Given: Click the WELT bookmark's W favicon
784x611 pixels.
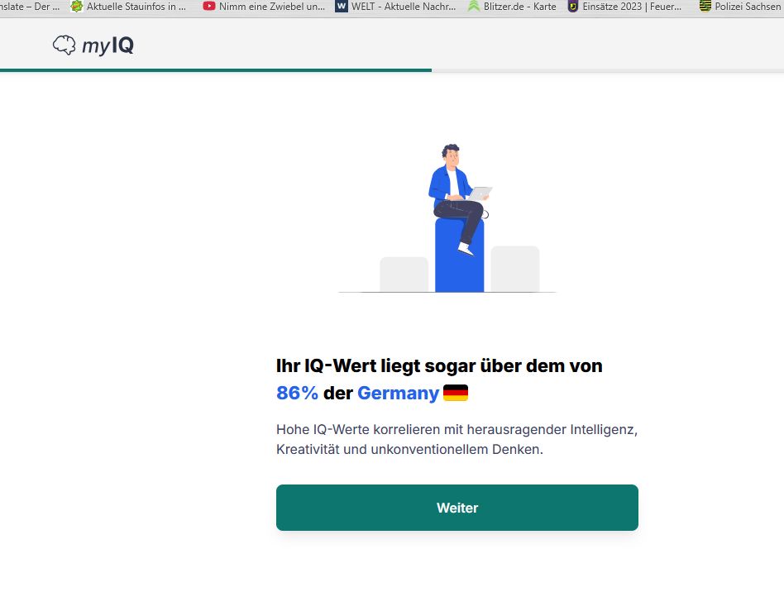Looking at the screenshot, I should point(342,7).
